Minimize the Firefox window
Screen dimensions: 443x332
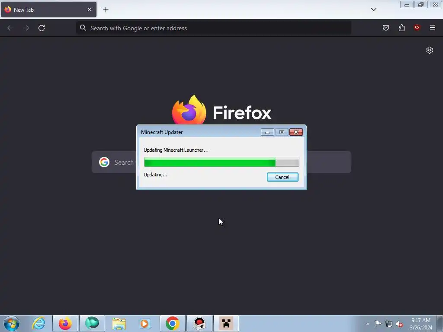tap(407, 5)
